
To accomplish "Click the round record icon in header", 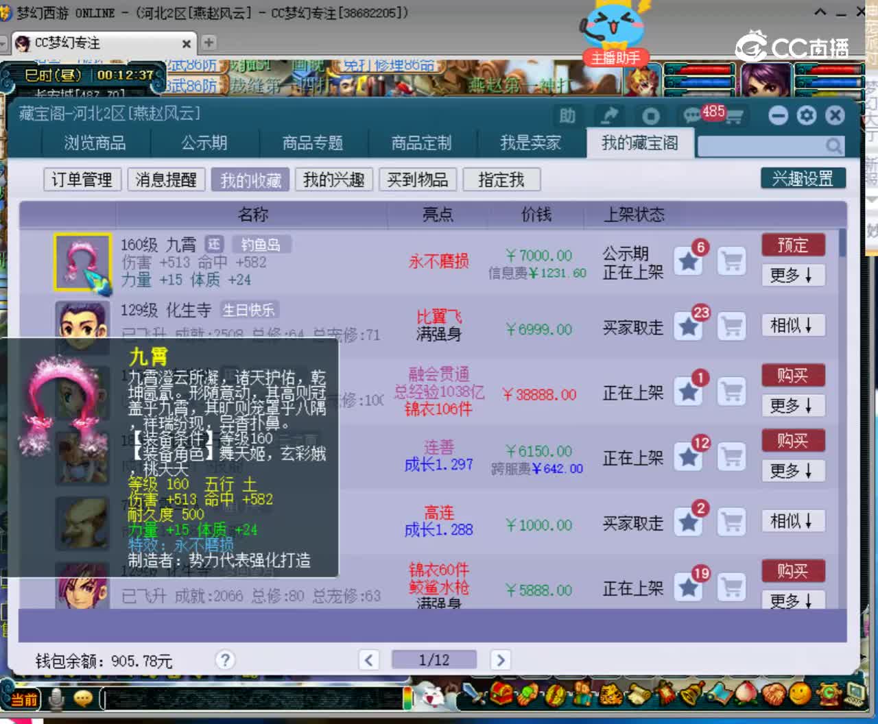I will click(650, 116).
